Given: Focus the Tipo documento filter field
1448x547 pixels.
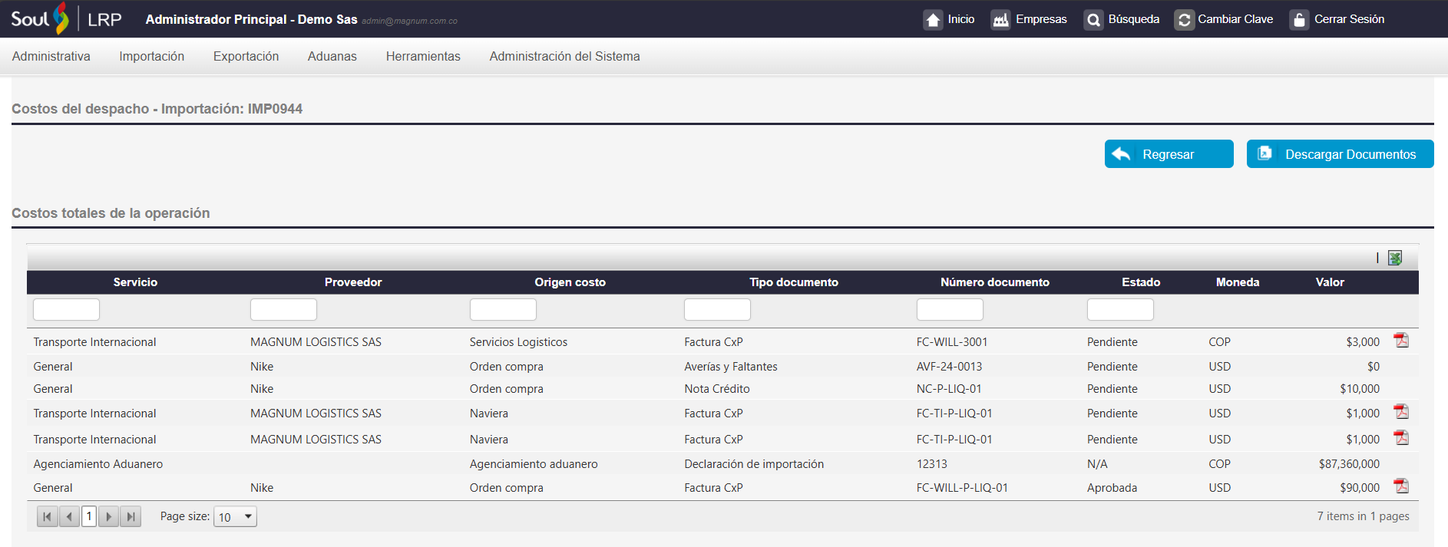Looking at the screenshot, I should pos(717,309).
